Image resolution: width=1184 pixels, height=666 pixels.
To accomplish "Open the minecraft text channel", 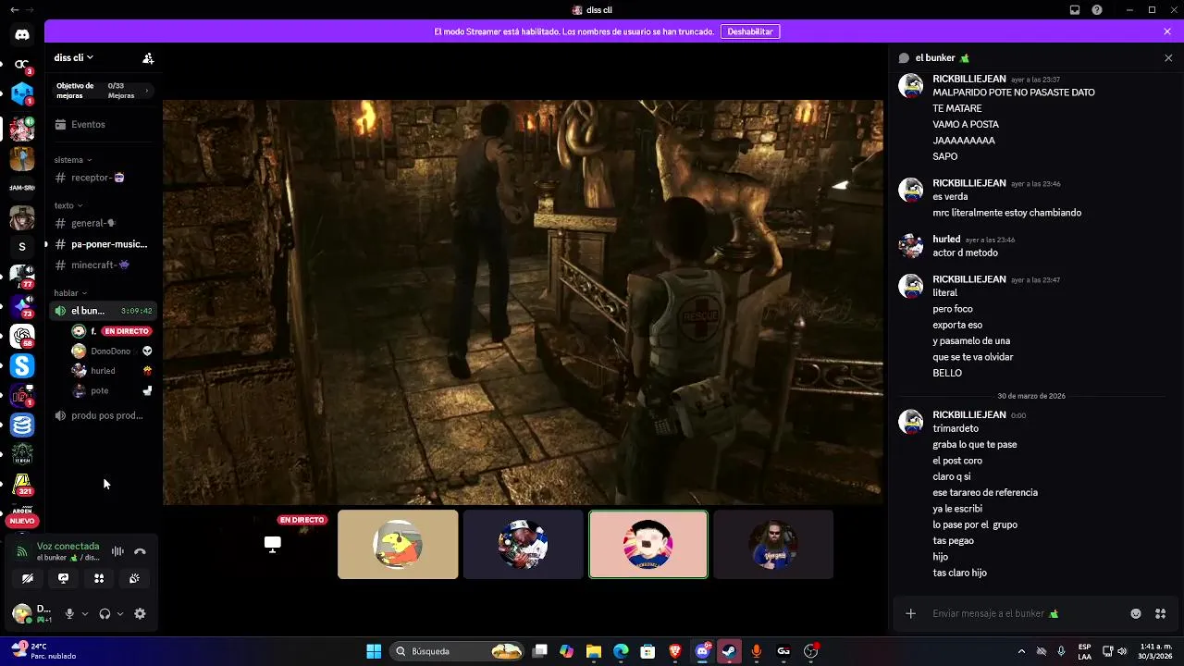I will coord(103,265).
